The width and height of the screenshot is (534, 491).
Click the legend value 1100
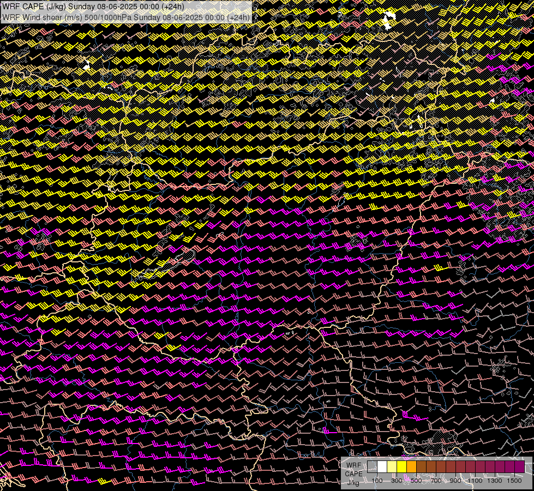(x=475, y=481)
